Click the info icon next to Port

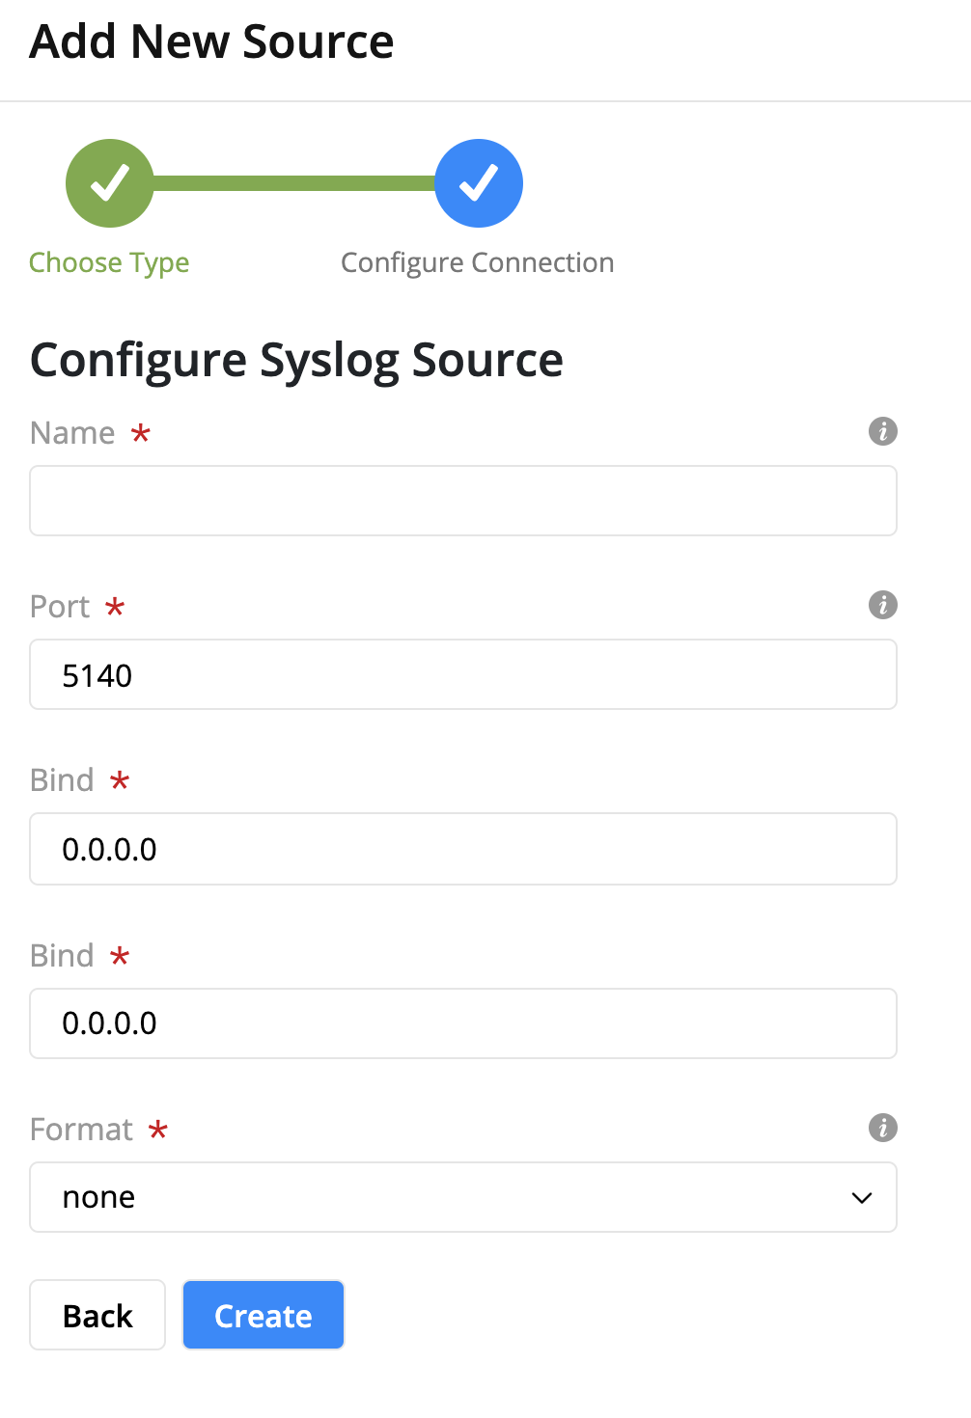tap(882, 605)
